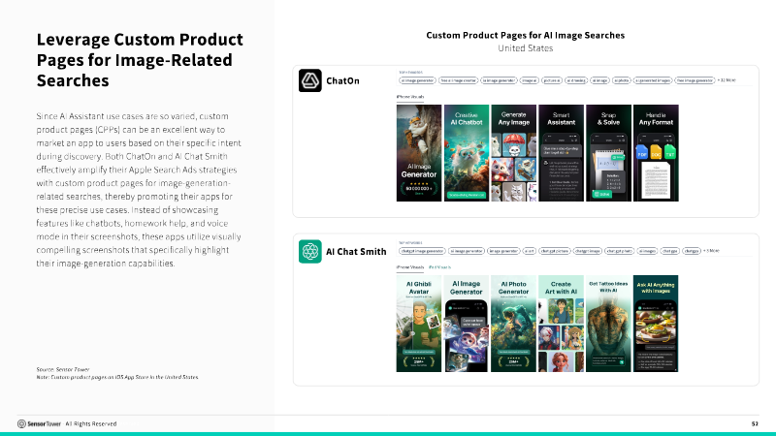
Task: Click the Sensor Tower logo in footer
Action: tap(39, 423)
